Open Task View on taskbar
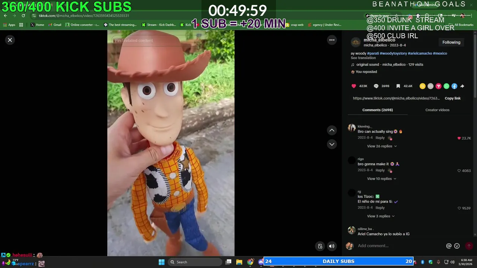The height and width of the screenshot is (268, 477). (x=228, y=262)
